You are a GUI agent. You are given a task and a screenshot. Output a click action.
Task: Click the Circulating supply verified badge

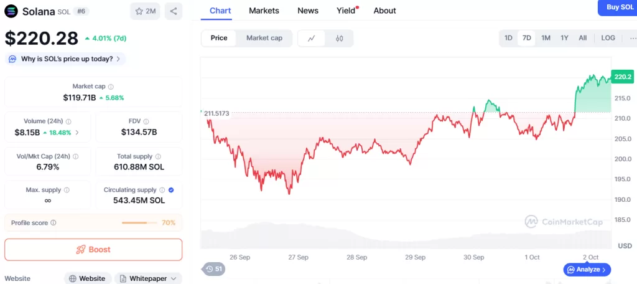coord(171,190)
